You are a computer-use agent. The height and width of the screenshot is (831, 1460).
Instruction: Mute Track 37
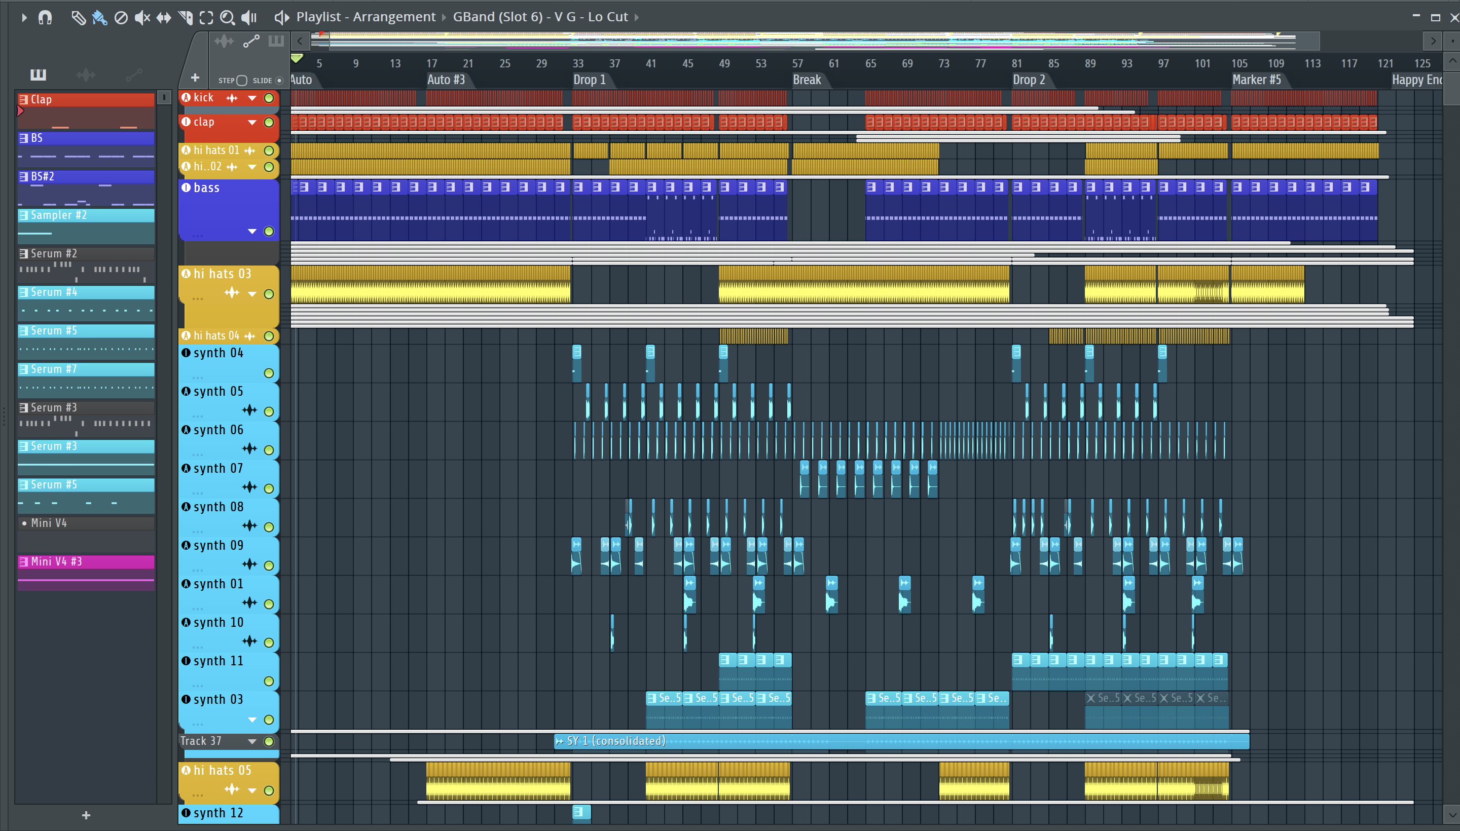point(269,741)
